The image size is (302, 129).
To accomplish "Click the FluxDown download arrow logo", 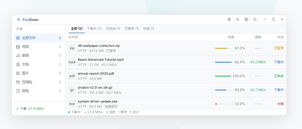I will [x=19, y=19].
